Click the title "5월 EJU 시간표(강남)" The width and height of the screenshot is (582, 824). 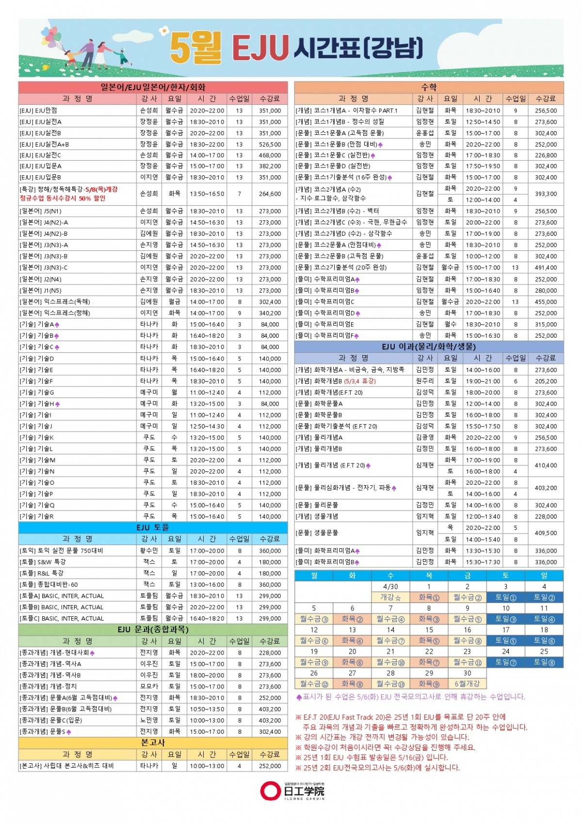point(297,48)
